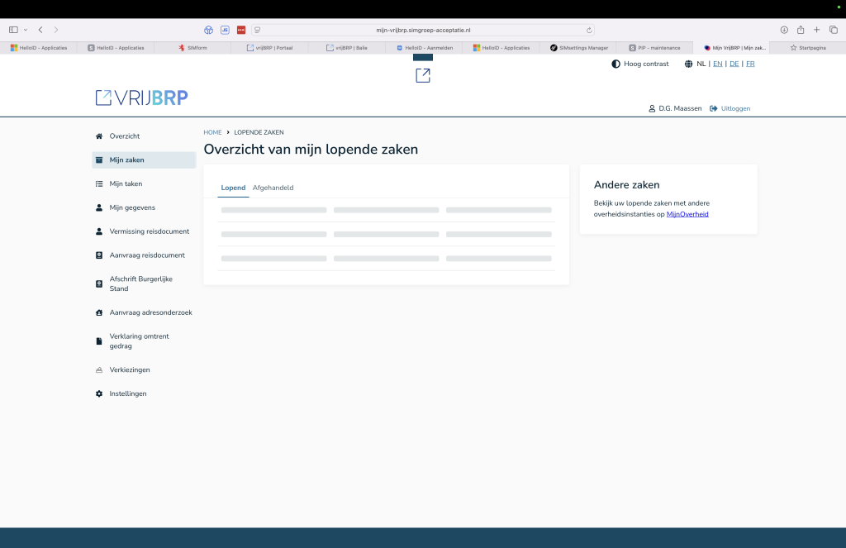Open the Safari sidebar dropdown arrow
Viewport: 846px width, 548px height.
(x=26, y=30)
